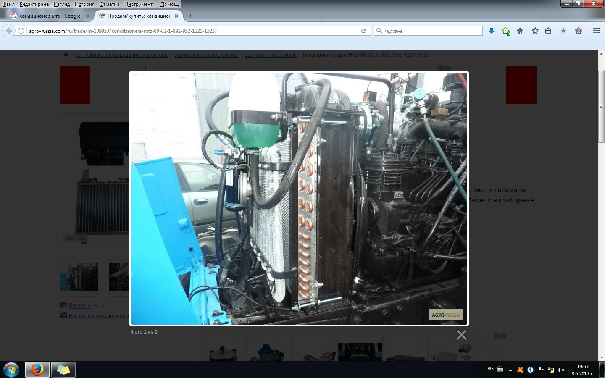This screenshot has width=605, height=378.
Task: Go to the browser home page icon
Action: [520, 31]
